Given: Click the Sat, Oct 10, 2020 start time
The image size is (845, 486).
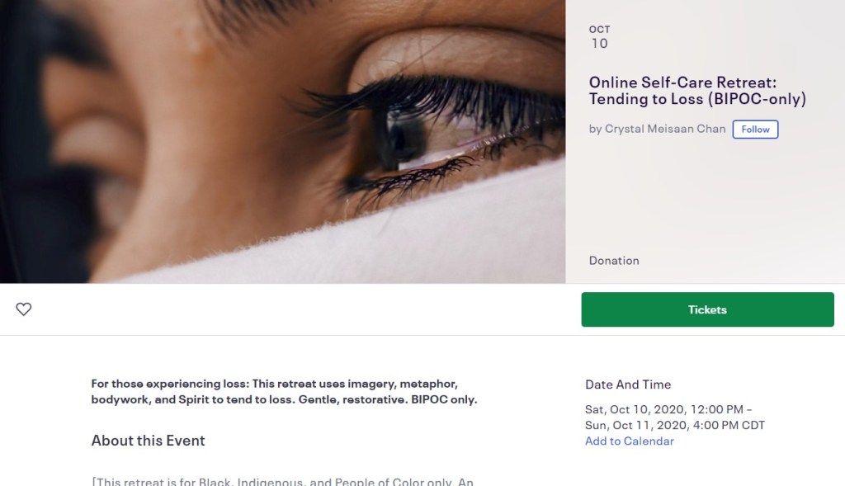Looking at the screenshot, I should [668, 409].
